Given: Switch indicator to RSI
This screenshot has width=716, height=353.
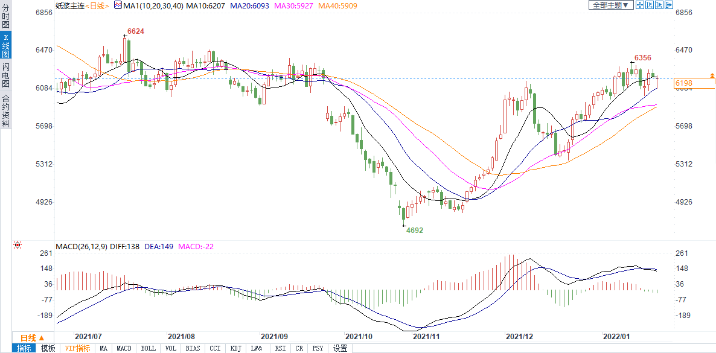Looking at the screenshot, I should coord(280,348).
